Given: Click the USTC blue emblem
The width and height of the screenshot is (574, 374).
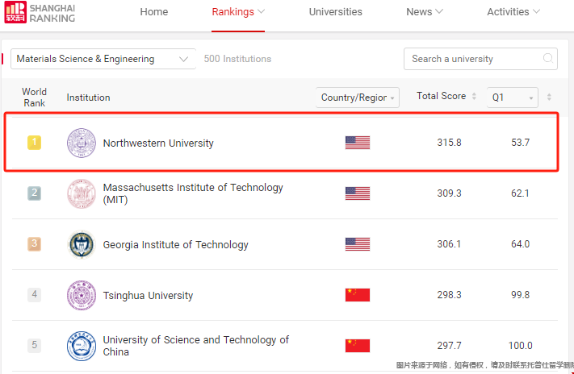Looking at the screenshot, I should pos(82,346).
